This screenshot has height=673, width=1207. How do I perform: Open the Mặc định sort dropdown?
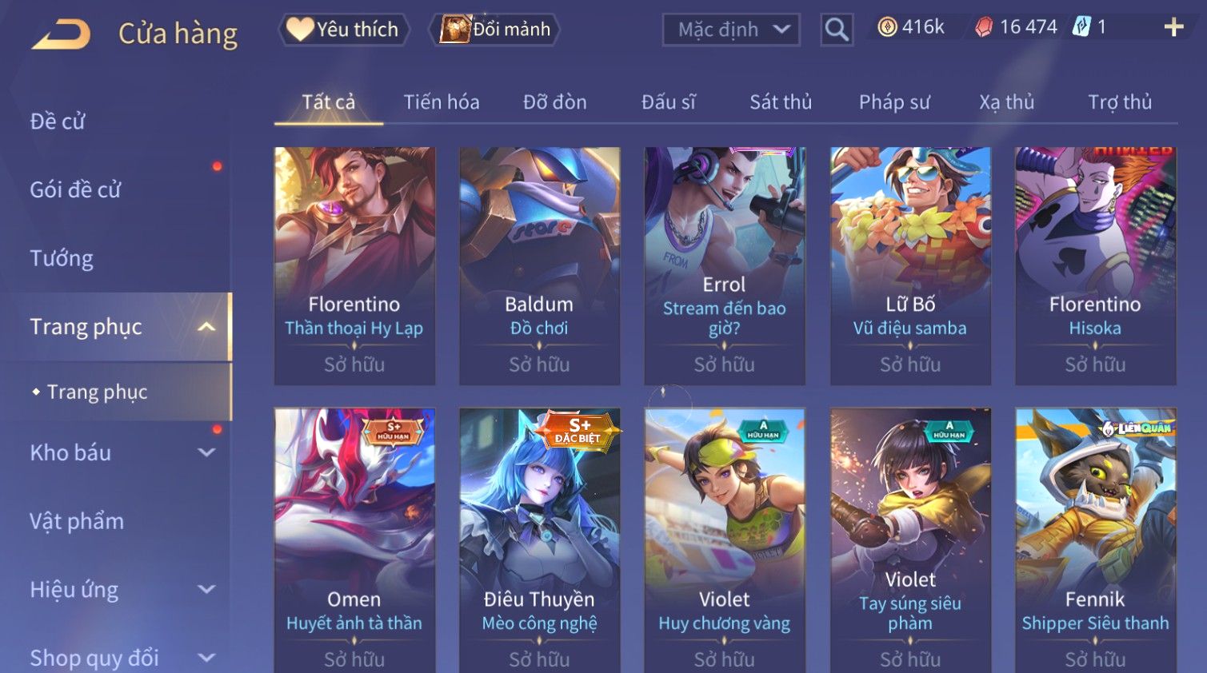[x=731, y=30]
